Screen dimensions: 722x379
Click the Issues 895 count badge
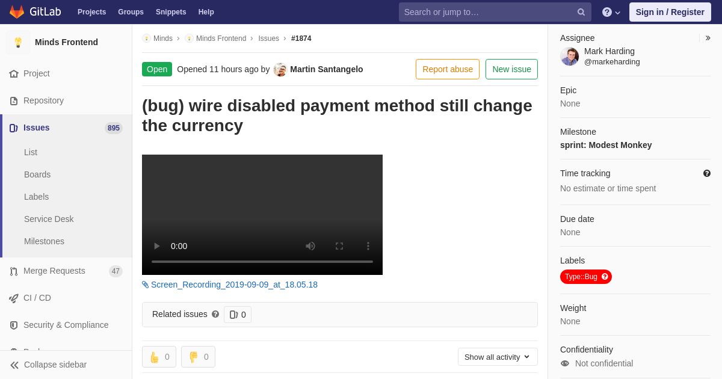click(x=114, y=128)
